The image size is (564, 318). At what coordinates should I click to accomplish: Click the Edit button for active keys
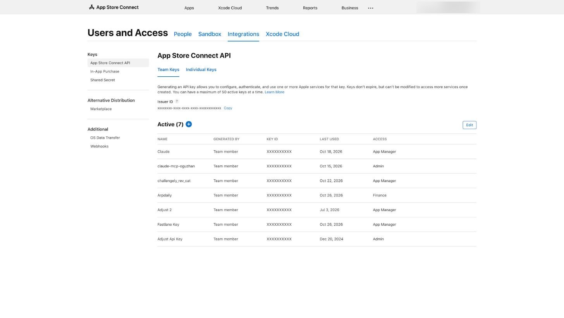click(x=469, y=125)
